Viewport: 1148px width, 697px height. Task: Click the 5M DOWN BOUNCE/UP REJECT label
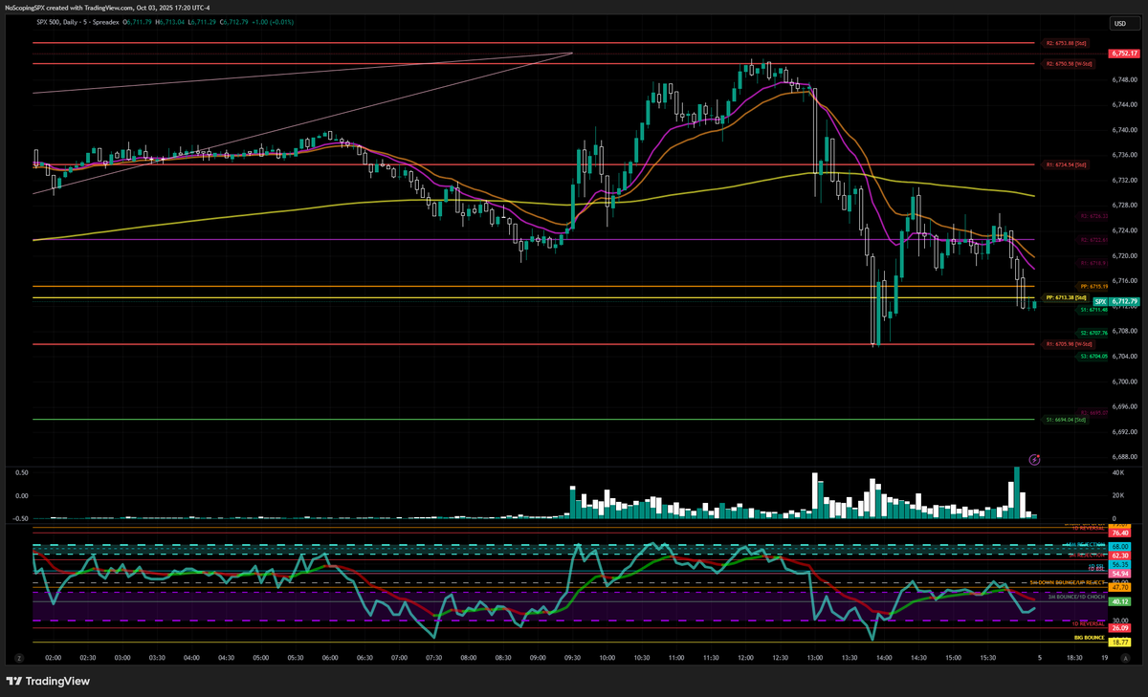[x=1067, y=581]
